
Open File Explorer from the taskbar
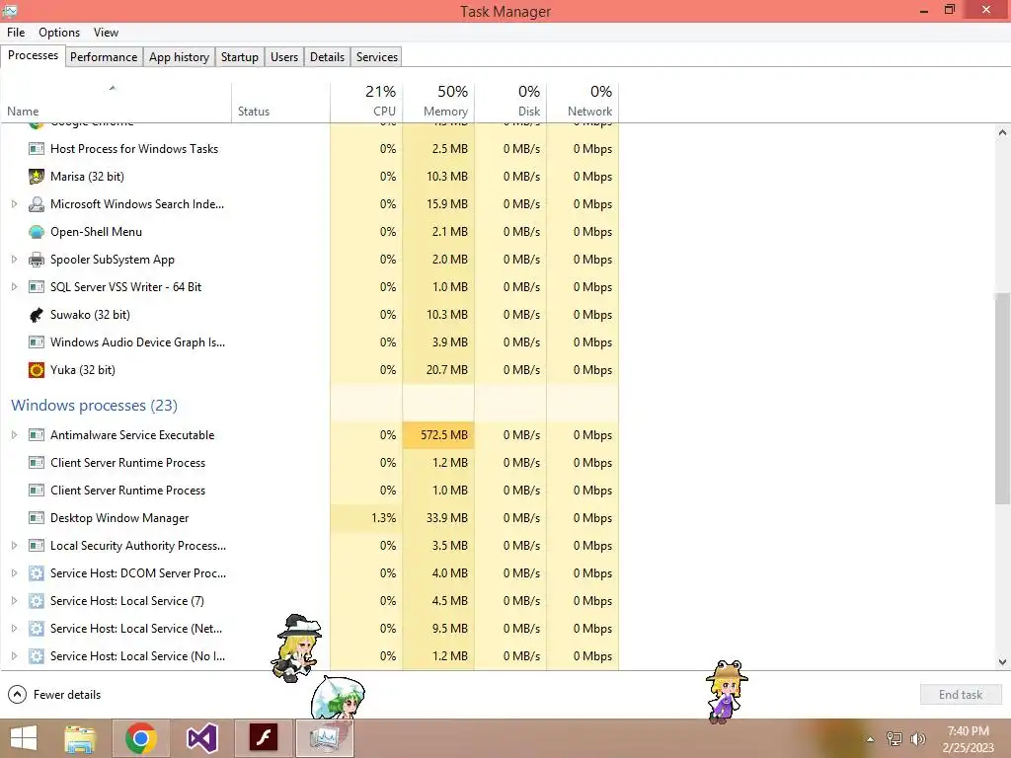point(80,738)
